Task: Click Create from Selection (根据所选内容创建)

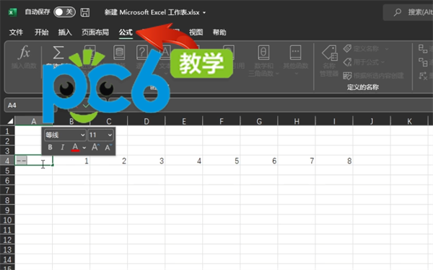Action: [x=373, y=76]
